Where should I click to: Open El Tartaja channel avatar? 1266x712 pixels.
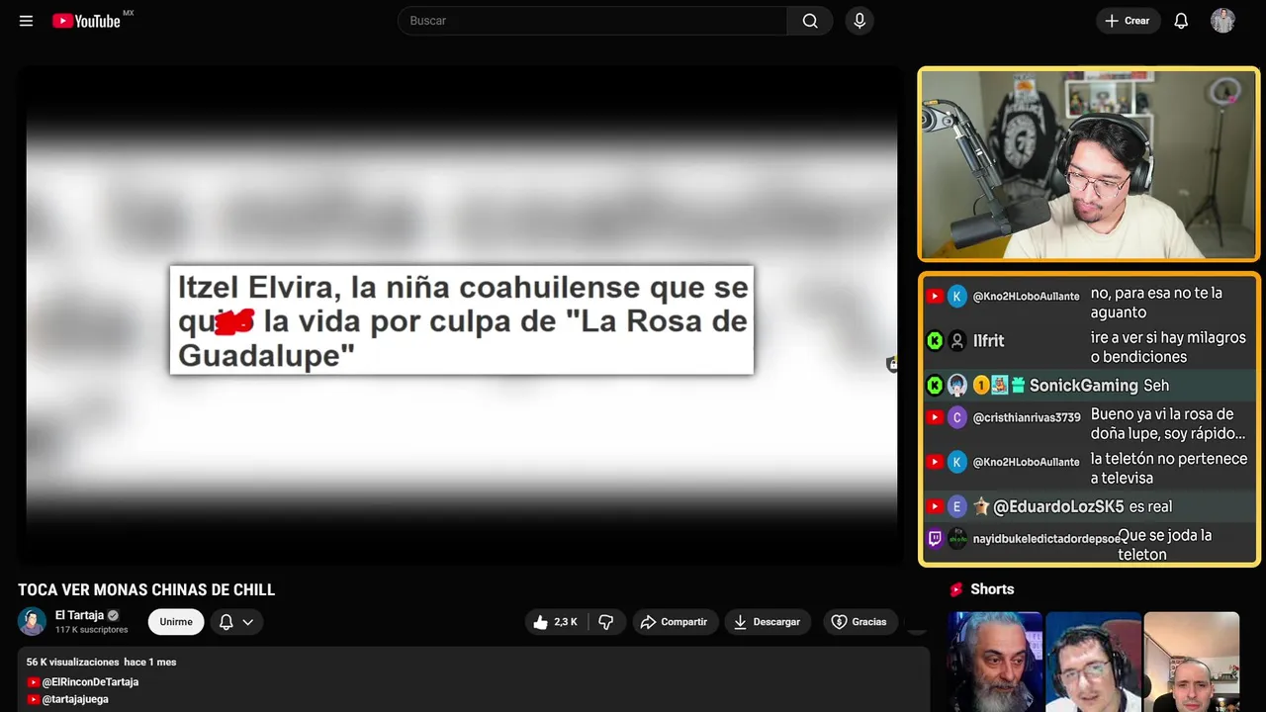point(33,622)
